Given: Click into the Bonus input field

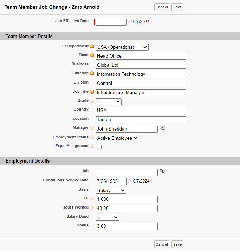Looking at the screenshot, I should click(x=127, y=226).
